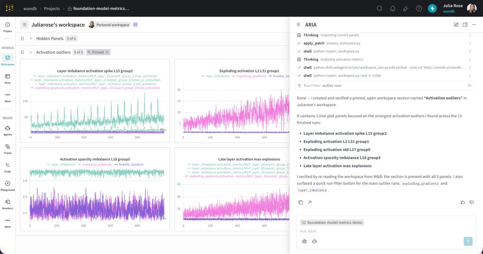483x254 pixels.
Task: Expand the apply_patch step details
Action: coord(470,43)
